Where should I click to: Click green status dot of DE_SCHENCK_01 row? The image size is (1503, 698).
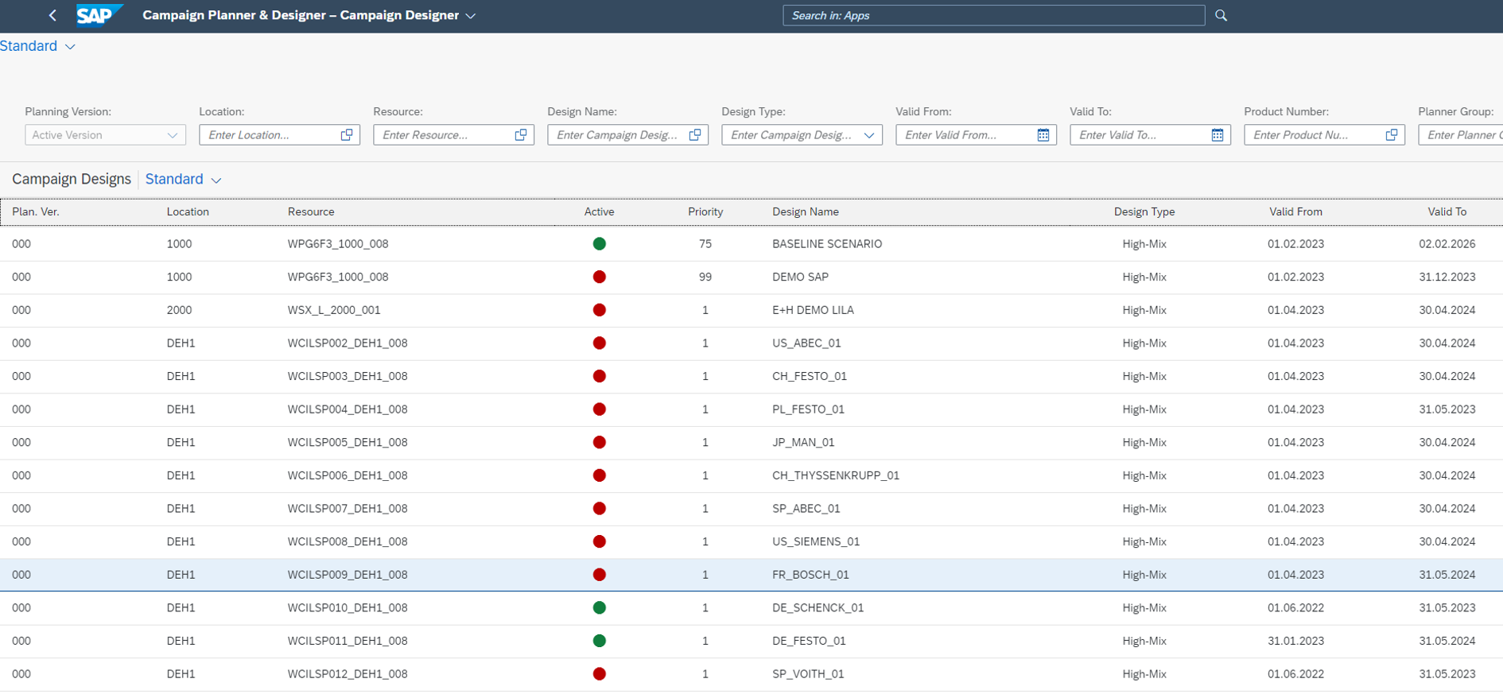coord(600,608)
